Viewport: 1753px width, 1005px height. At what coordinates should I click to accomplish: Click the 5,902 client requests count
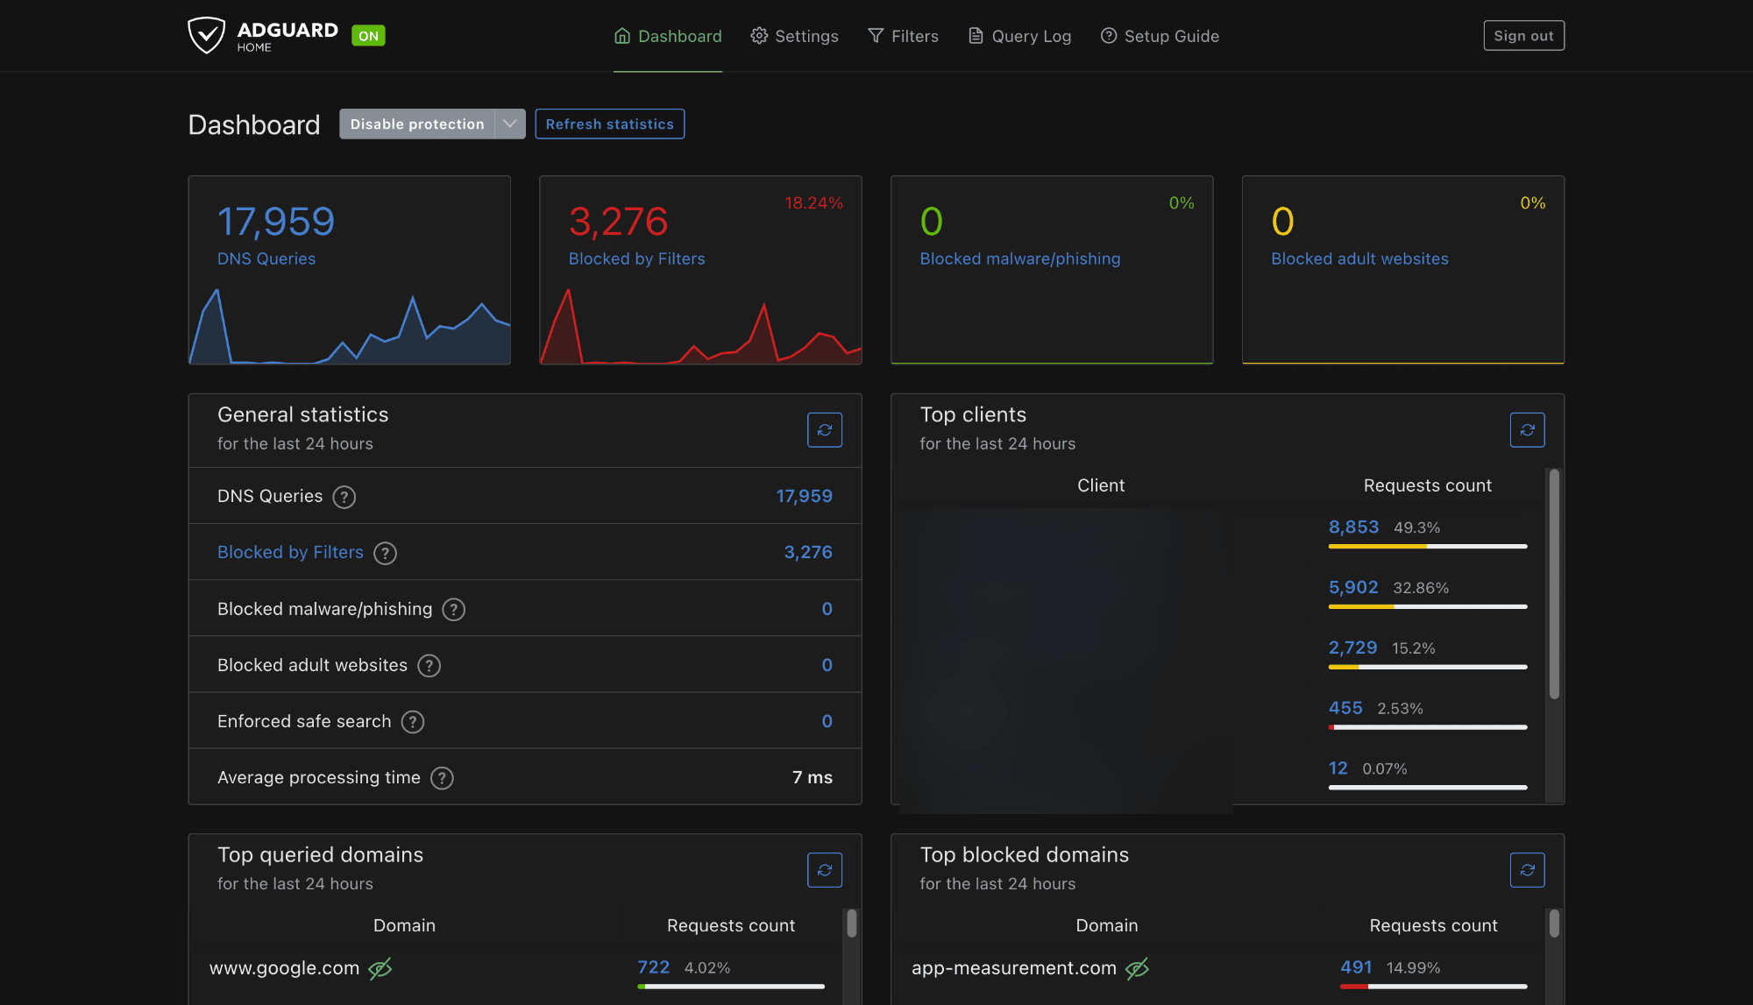coord(1353,587)
